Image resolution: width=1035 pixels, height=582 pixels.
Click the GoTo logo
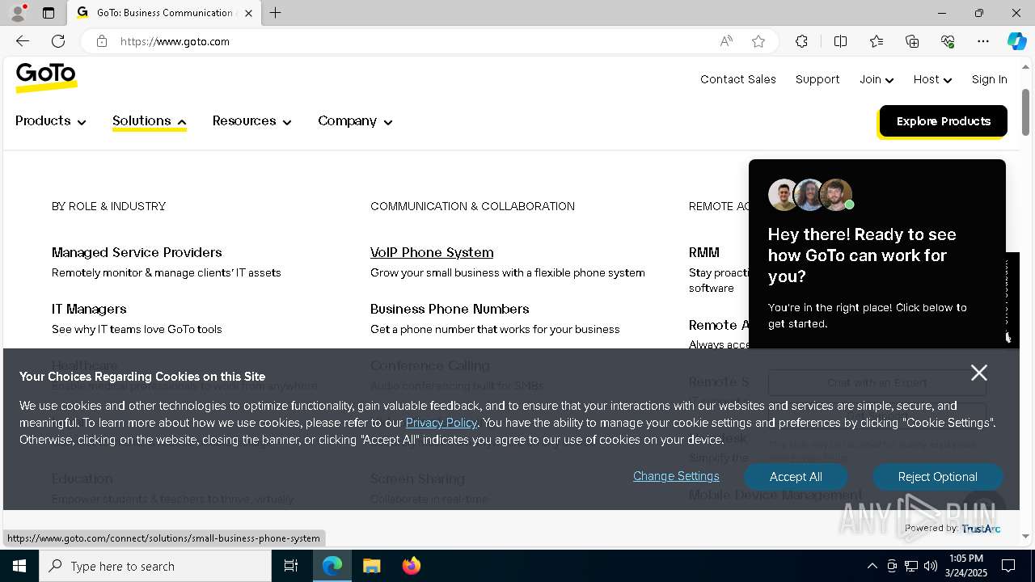(x=46, y=78)
